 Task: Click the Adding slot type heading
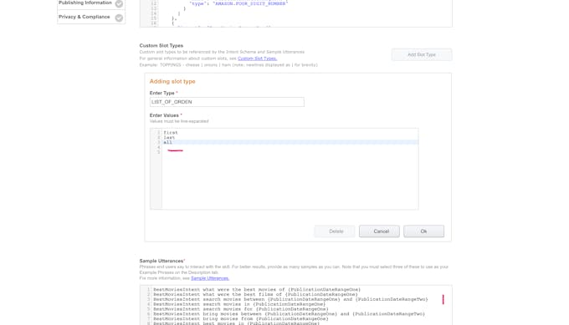point(172,82)
